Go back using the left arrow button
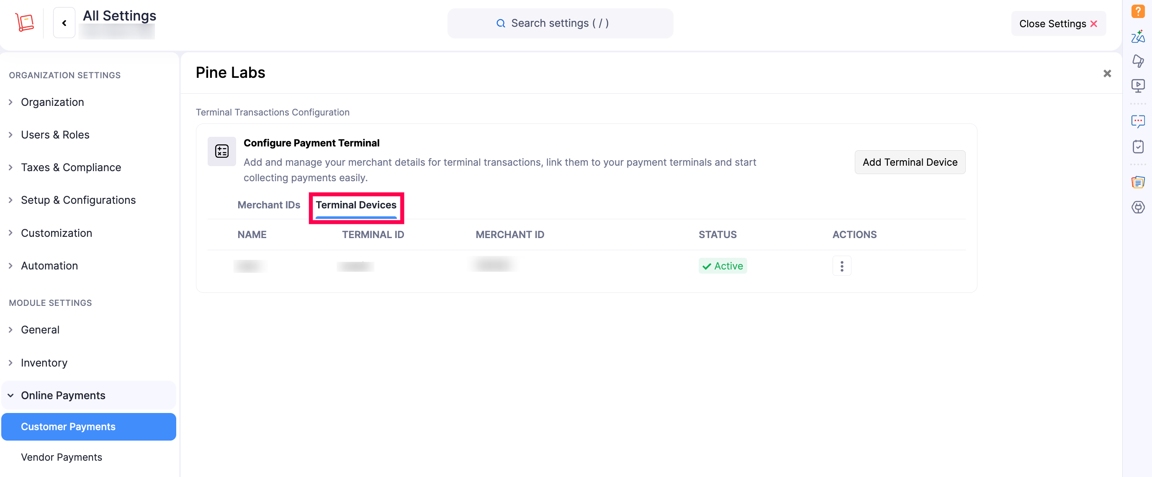 64,23
